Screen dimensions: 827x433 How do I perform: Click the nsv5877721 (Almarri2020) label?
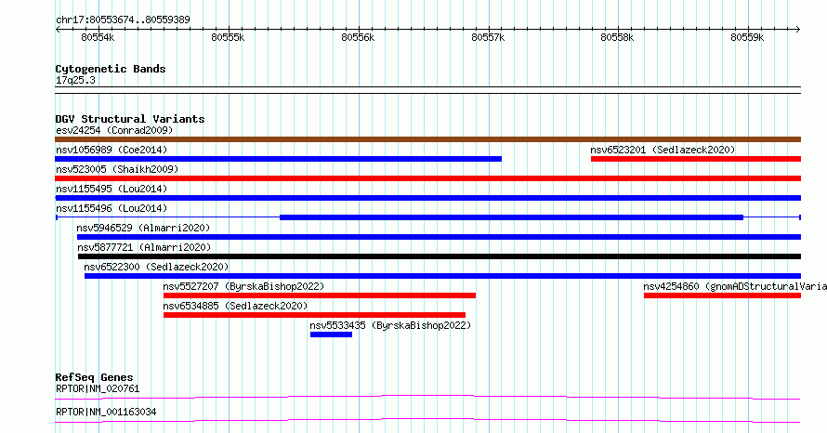pyautogui.click(x=144, y=247)
